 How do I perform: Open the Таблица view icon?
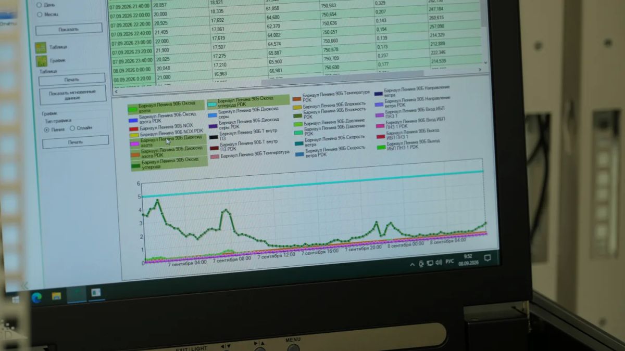(x=41, y=47)
